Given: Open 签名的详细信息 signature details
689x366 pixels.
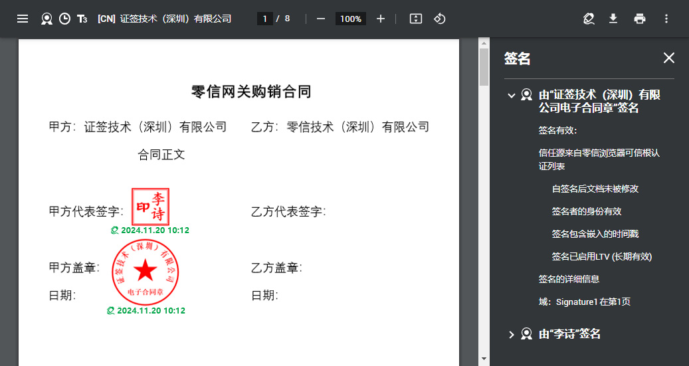Looking at the screenshot, I should coord(569,279).
